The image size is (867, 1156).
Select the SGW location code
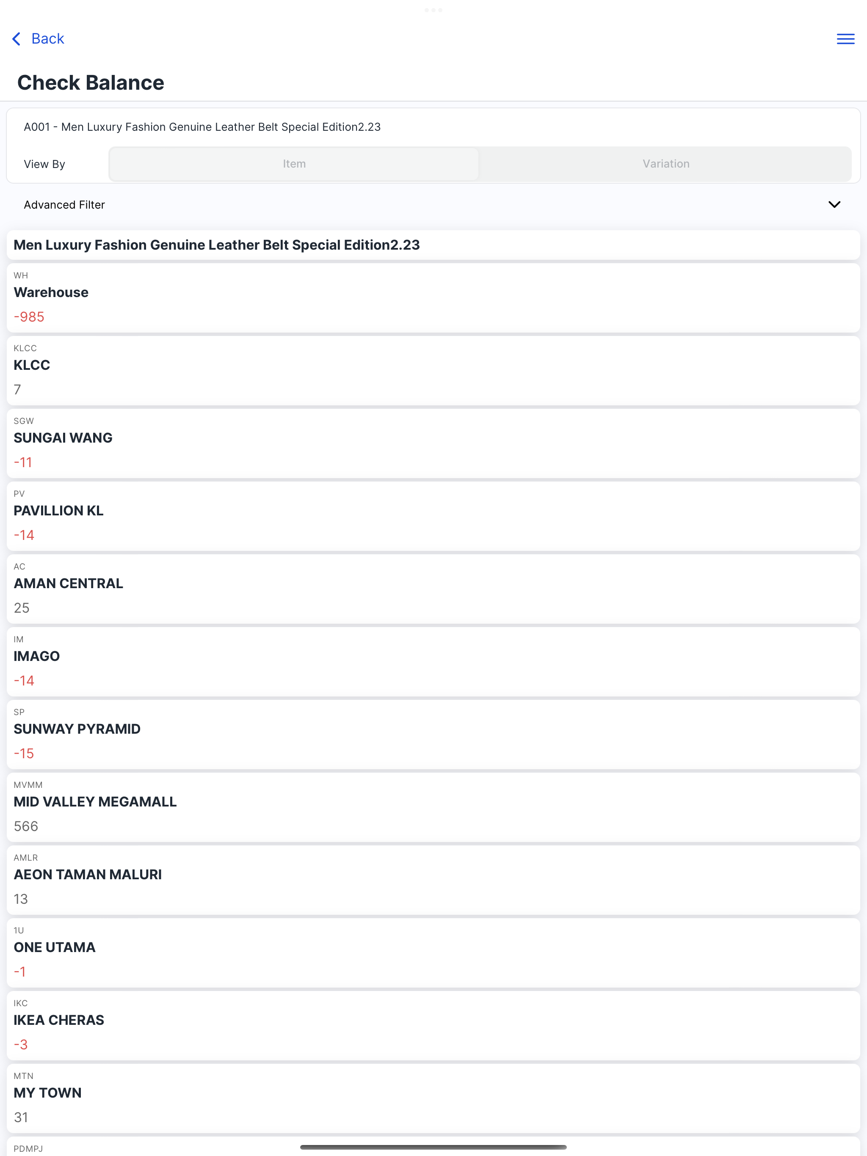tap(24, 421)
